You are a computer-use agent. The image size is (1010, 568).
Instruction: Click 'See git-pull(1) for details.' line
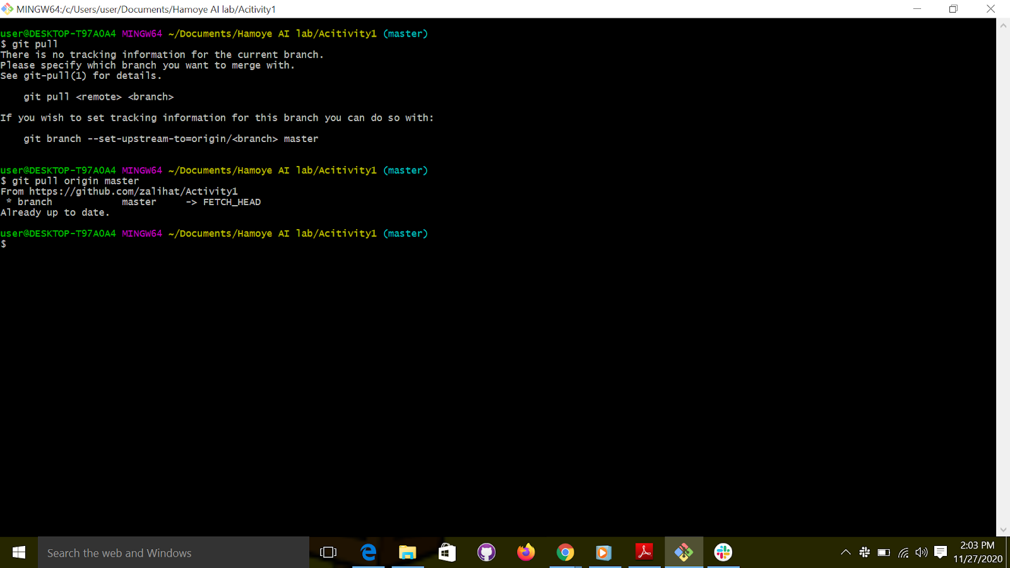[81, 76]
